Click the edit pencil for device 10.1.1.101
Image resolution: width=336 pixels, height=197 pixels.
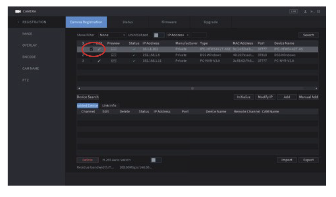99,49
